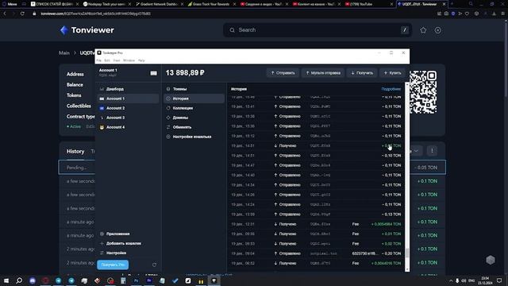Open the Premiere Pro icon in taskbar
Screen dimensions: 508x286
(x=149, y=280)
